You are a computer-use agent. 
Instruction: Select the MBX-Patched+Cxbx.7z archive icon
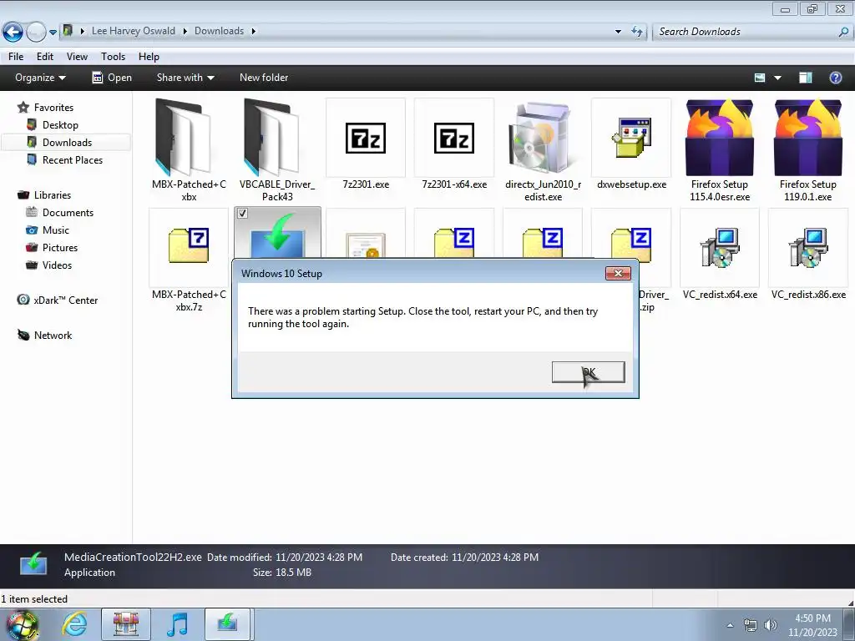[189, 246]
